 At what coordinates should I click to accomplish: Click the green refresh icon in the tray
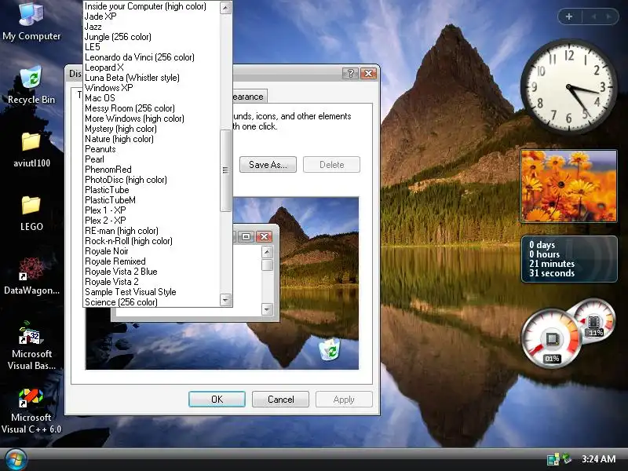[567, 458]
